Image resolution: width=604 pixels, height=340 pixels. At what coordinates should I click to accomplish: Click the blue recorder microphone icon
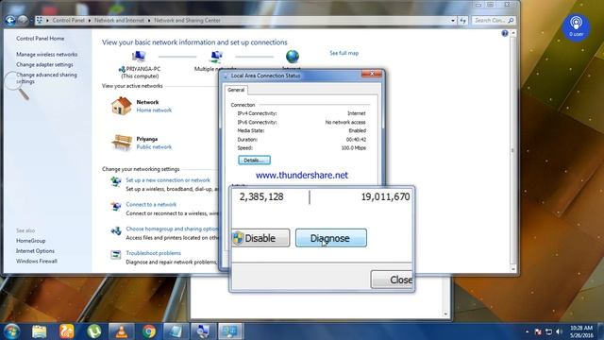click(x=576, y=27)
